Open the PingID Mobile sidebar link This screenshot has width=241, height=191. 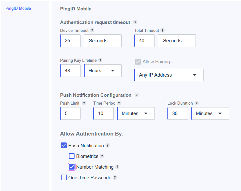18,9
